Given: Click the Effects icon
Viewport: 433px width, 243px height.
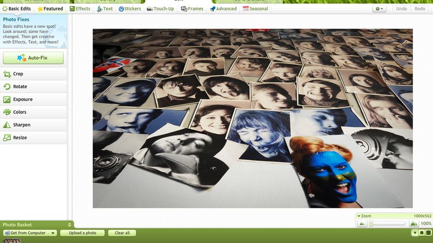Looking at the screenshot, I should click(72, 9).
